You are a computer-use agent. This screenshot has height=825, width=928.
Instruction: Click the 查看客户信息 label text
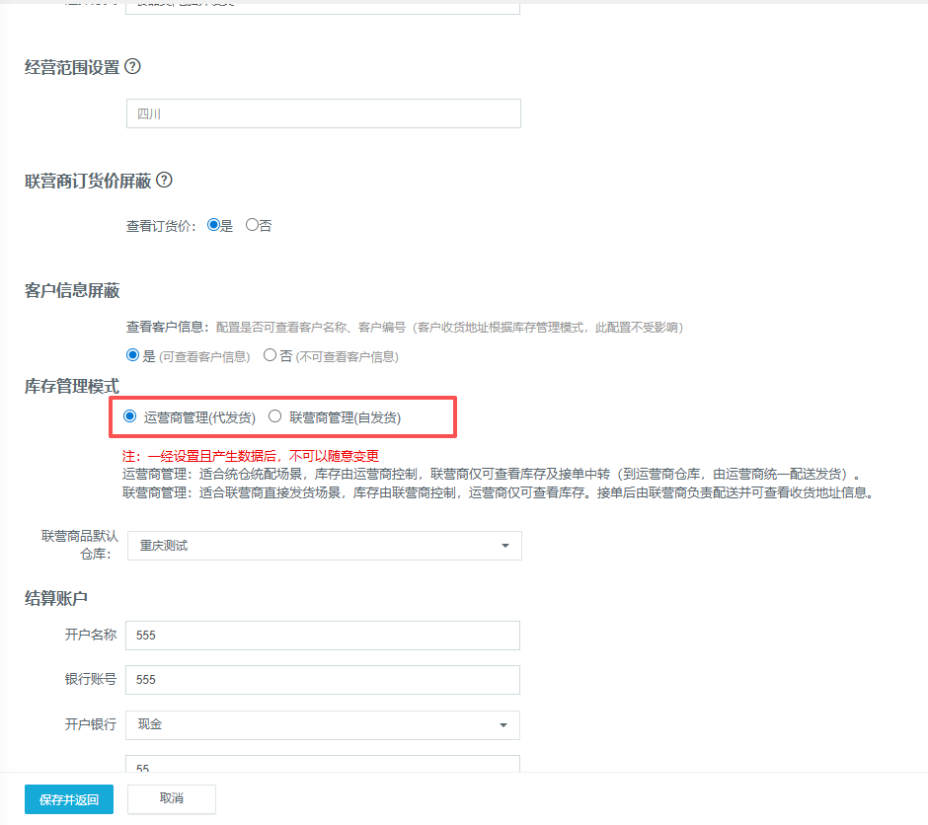point(168,327)
